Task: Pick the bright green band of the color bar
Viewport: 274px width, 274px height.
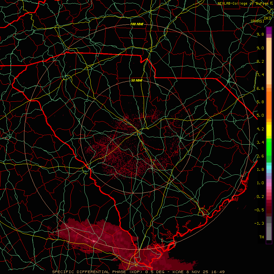Action: pyautogui.click(x=269, y=146)
